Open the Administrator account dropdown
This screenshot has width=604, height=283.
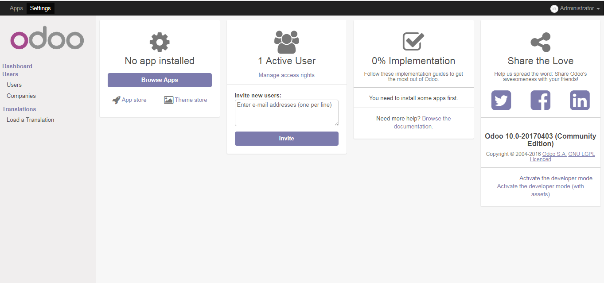click(575, 8)
